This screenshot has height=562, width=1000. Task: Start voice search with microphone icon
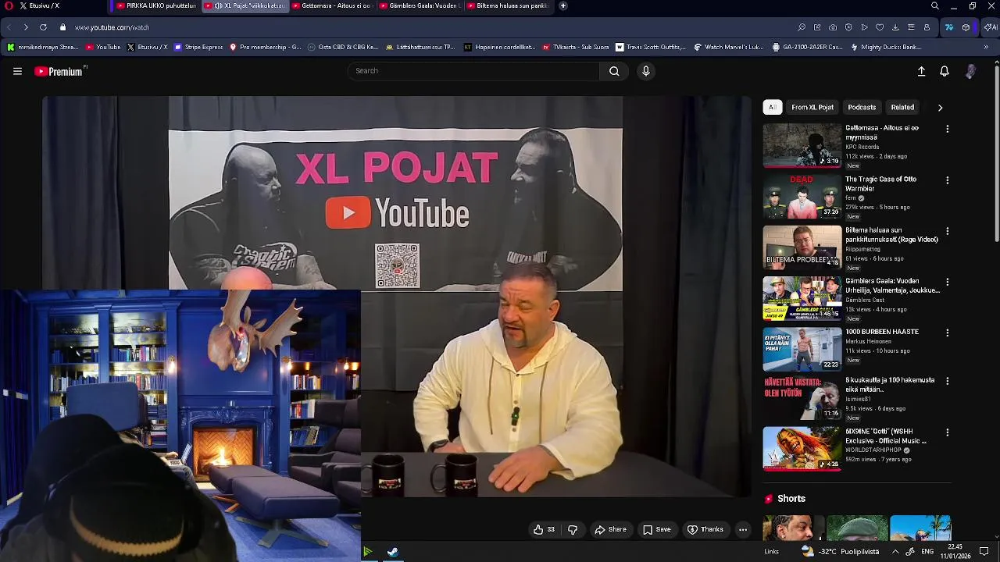tap(645, 71)
